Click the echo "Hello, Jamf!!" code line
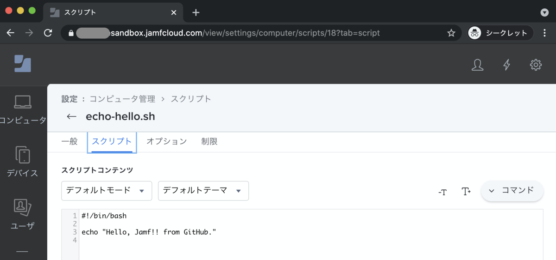Image resolution: width=556 pixels, height=260 pixels. coord(149,232)
